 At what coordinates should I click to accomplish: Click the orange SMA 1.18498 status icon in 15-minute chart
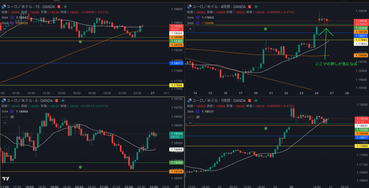(12, 23)
